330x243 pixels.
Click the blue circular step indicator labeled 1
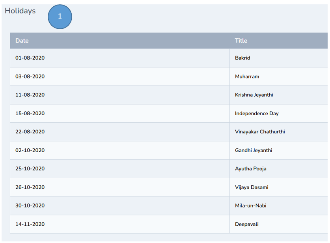pyautogui.click(x=60, y=17)
